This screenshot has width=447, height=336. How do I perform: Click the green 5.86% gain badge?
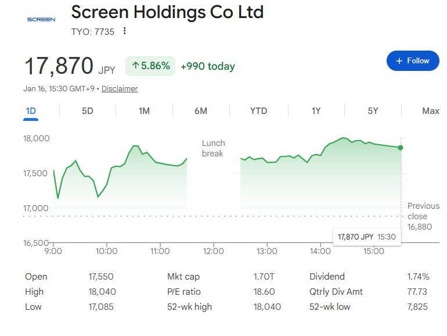150,66
